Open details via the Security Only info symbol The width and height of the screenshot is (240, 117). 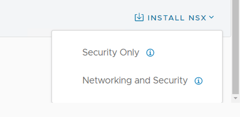(x=150, y=53)
